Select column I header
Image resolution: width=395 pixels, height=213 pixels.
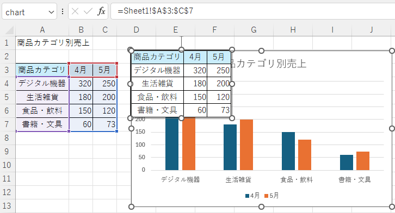pyautogui.click(x=332, y=30)
